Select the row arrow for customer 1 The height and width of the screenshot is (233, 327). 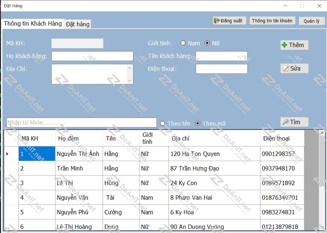[x=7, y=154]
